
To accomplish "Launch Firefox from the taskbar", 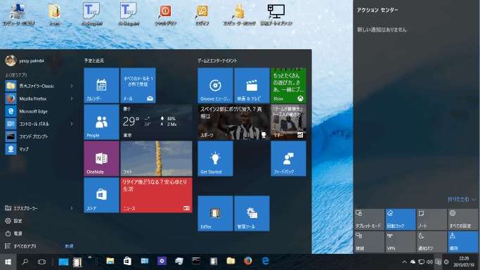I will (x=248, y=261).
